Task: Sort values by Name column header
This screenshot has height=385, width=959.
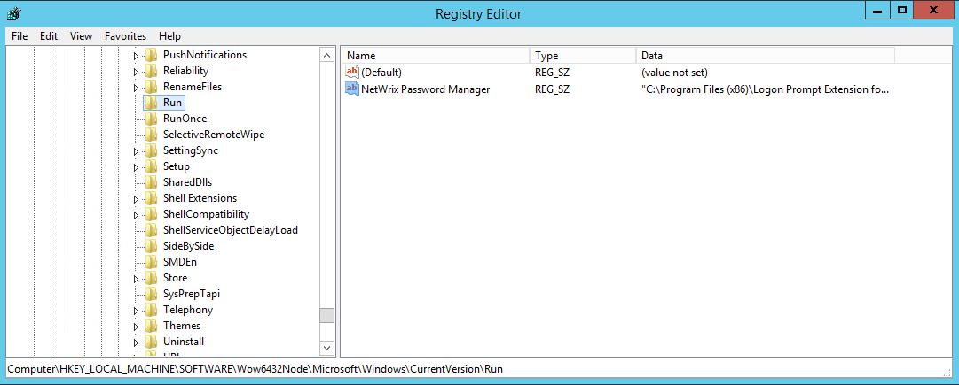Action: tap(435, 56)
